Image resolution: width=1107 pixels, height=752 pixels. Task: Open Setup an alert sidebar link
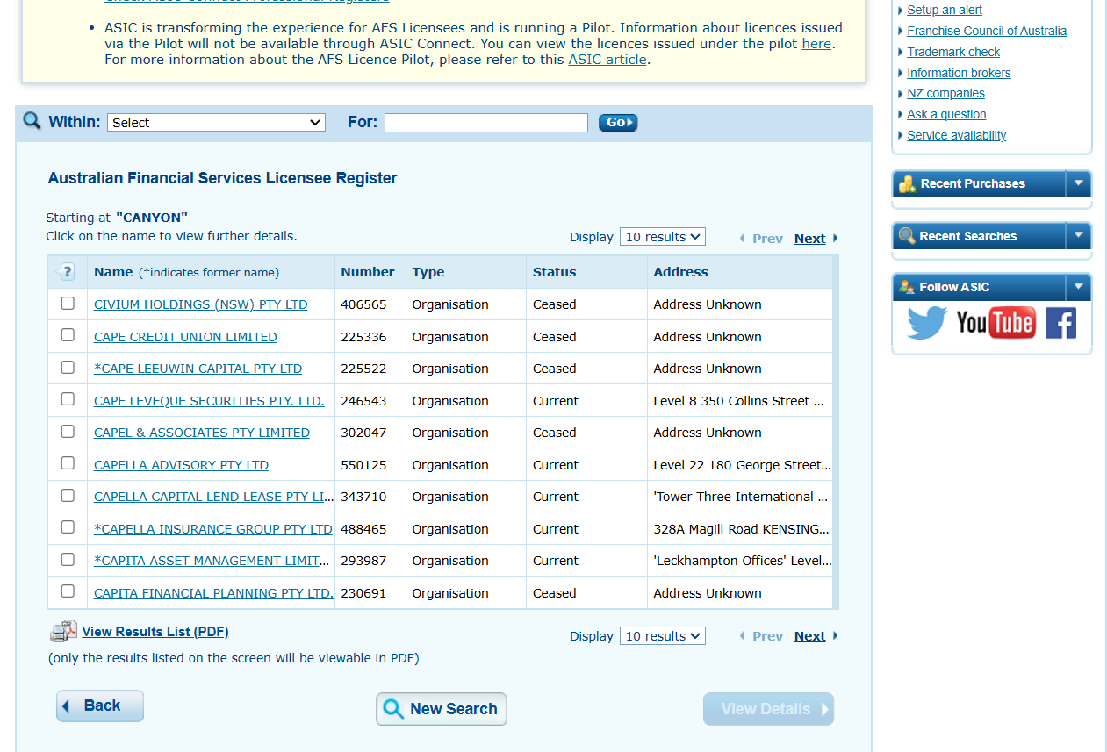[945, 10]
